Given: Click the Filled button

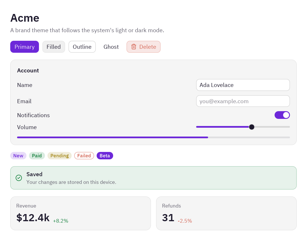Looking at the screenshot, I should click(54, 47).
